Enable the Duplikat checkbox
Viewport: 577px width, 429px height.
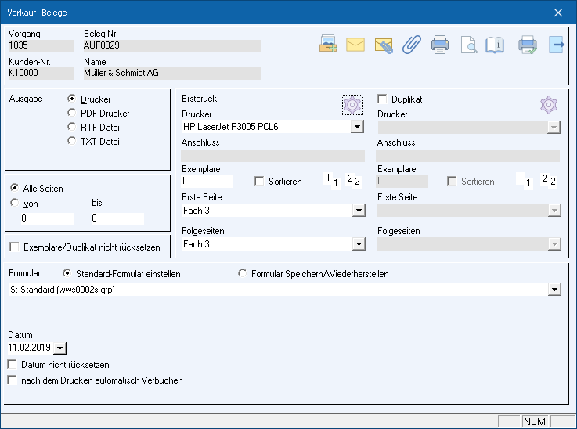pos(383,99)
